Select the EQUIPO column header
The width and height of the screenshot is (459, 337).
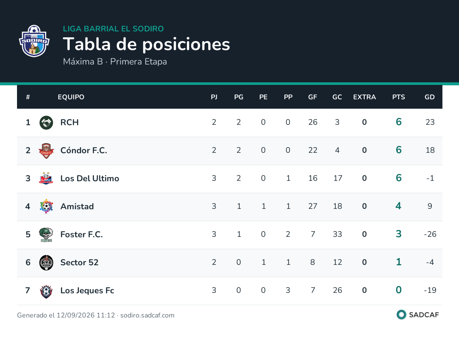click(x=71, y=97)
